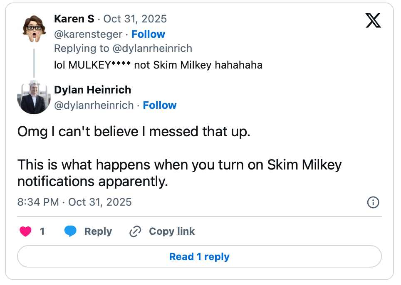Click the blue reply bubble icon
Viewport: 401px width, 285px height.
(70, 231)
